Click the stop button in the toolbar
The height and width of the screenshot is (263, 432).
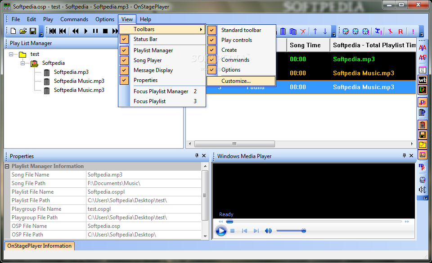pyautogui.click(x=105, y=31)
